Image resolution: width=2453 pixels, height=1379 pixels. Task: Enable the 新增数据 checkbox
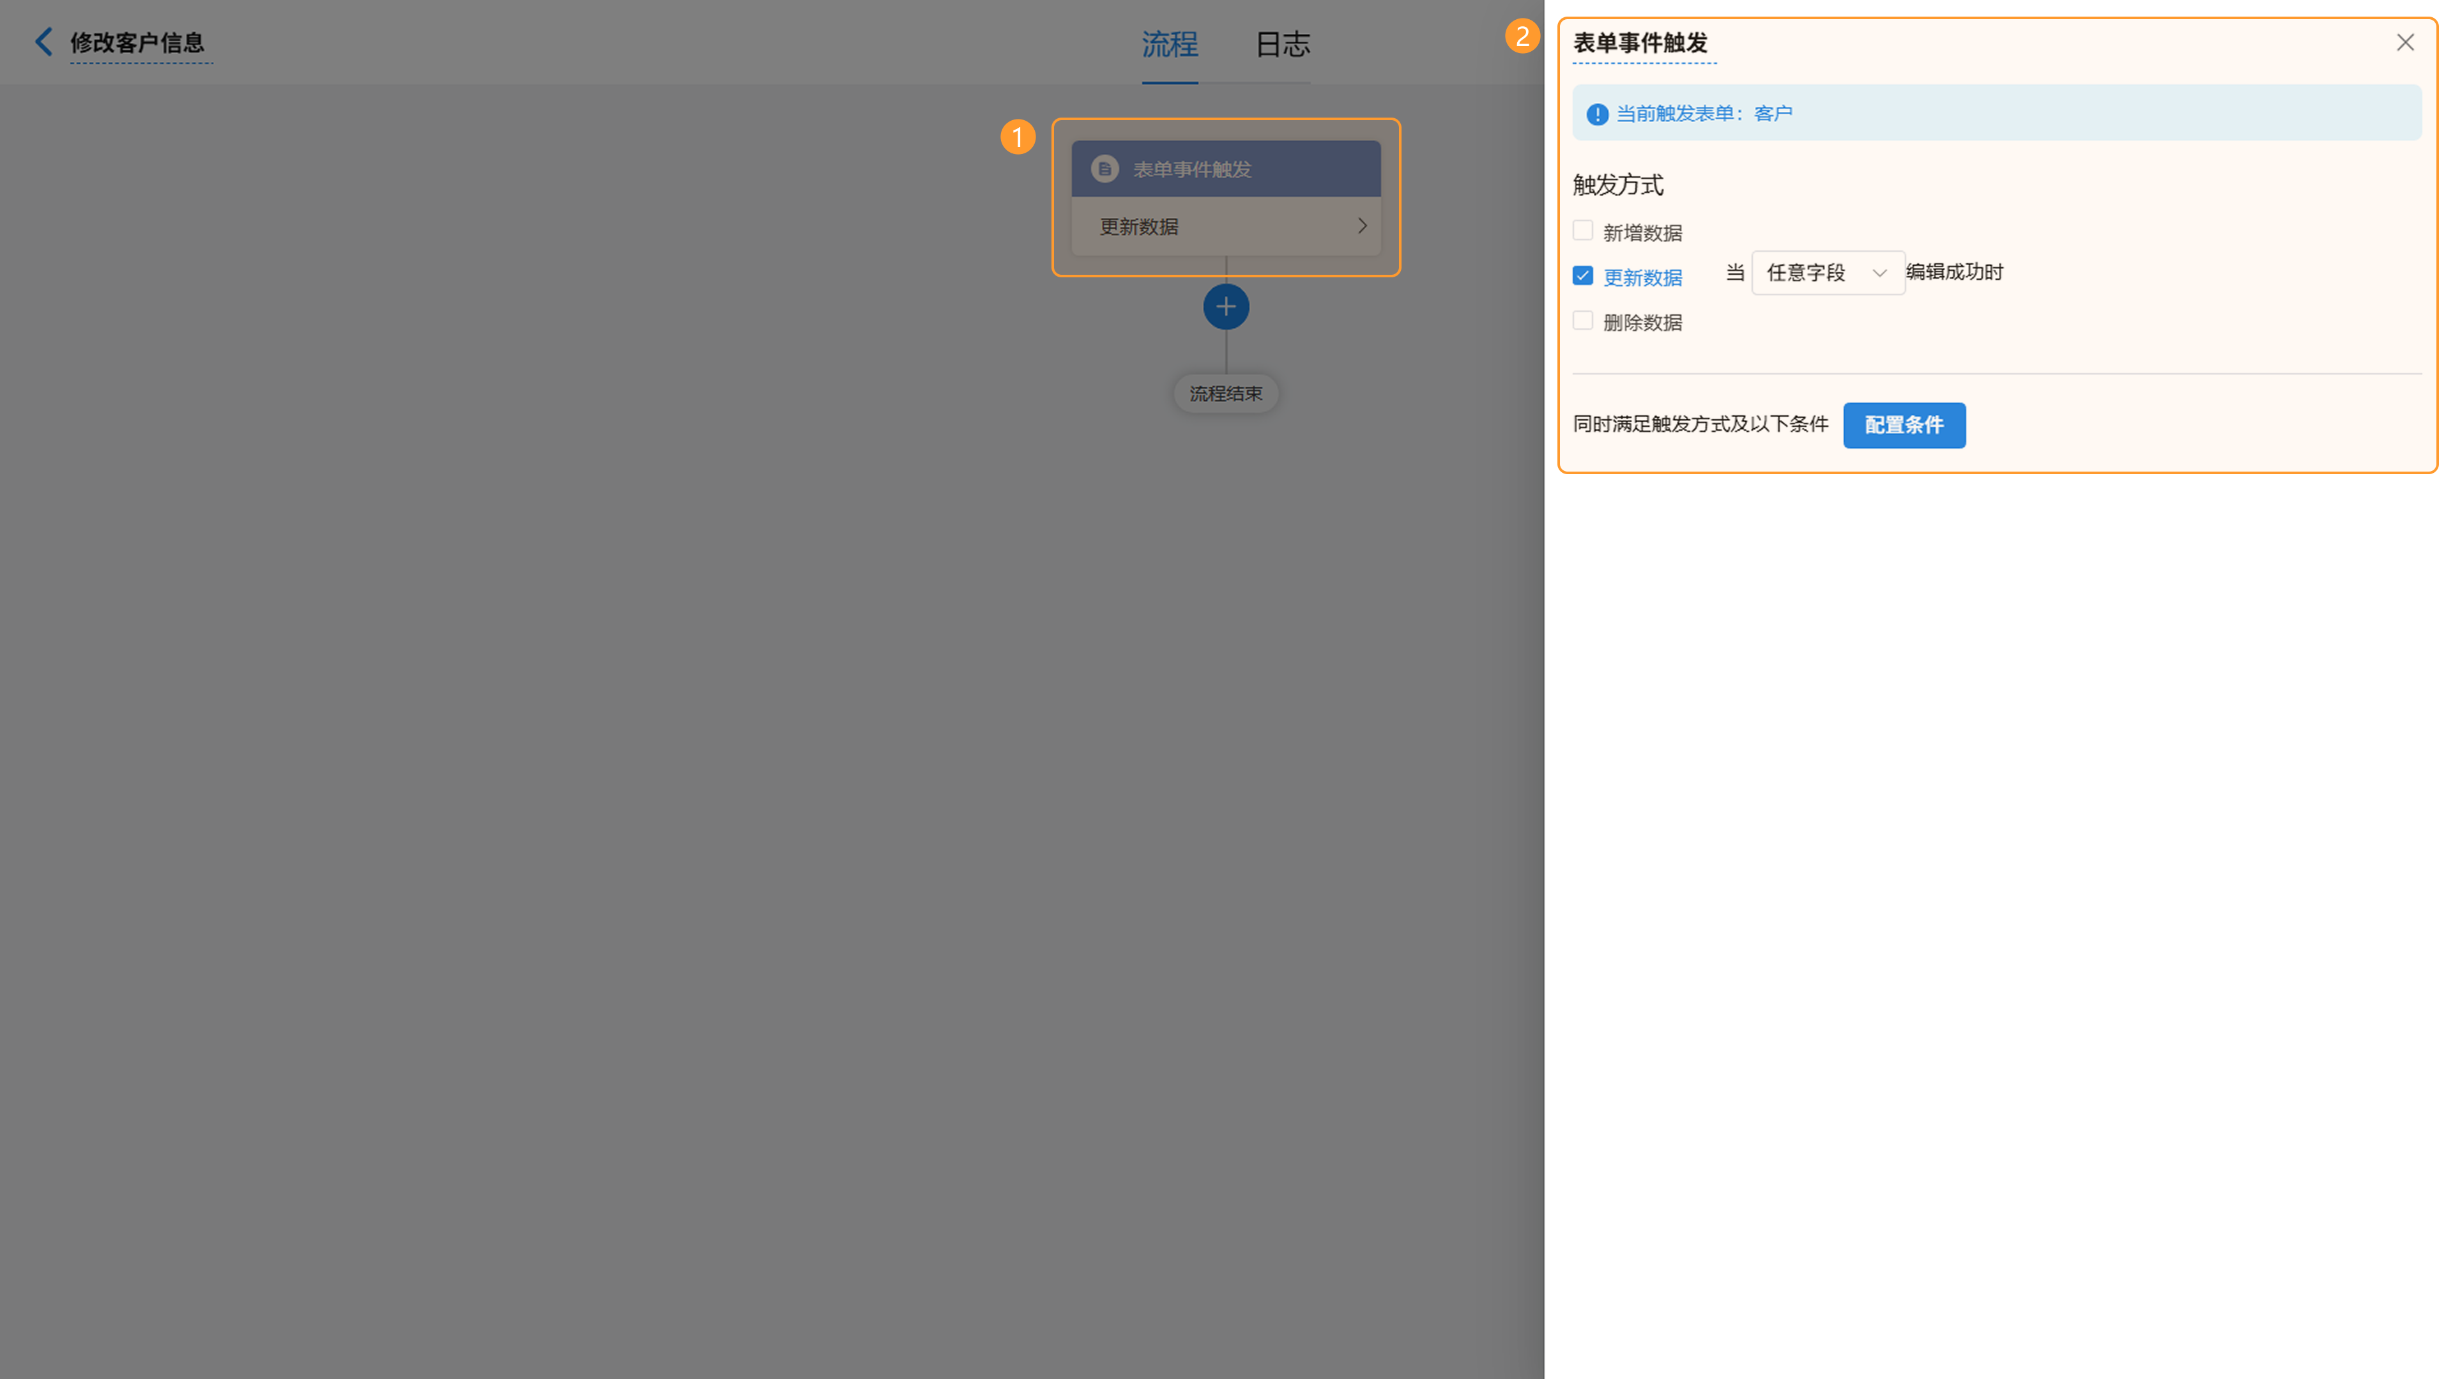click(x=1583, y=231)
